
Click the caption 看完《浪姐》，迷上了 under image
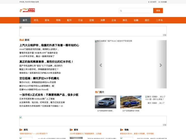156,103
